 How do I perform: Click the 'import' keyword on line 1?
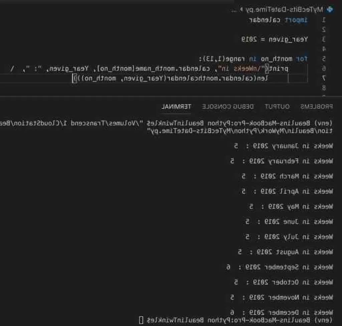pos(296,20)
